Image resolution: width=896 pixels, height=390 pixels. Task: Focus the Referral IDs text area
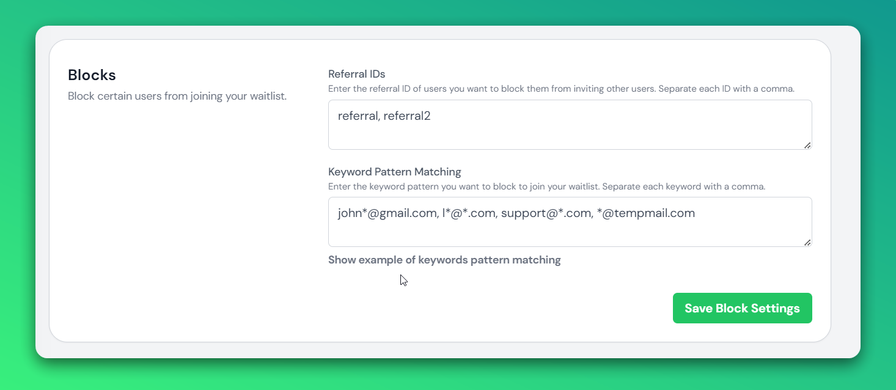tap(570, 125)
